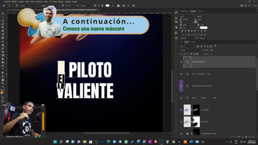Click the orange foreground color swatch
Screen dimensions: 258x145
[x=2, y=93]
